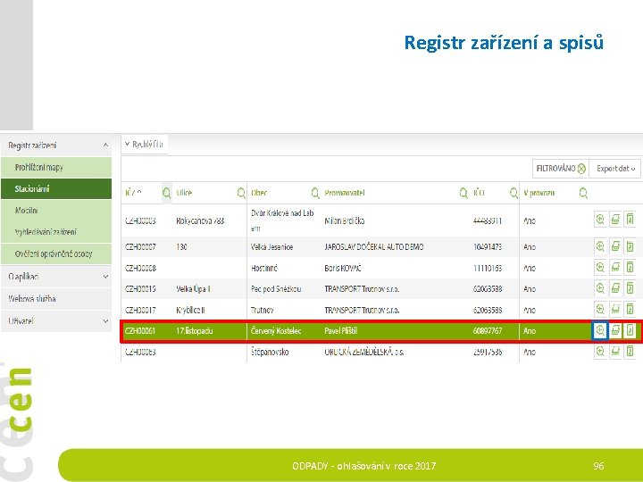Select IČO value 11110163

(488, 268)
